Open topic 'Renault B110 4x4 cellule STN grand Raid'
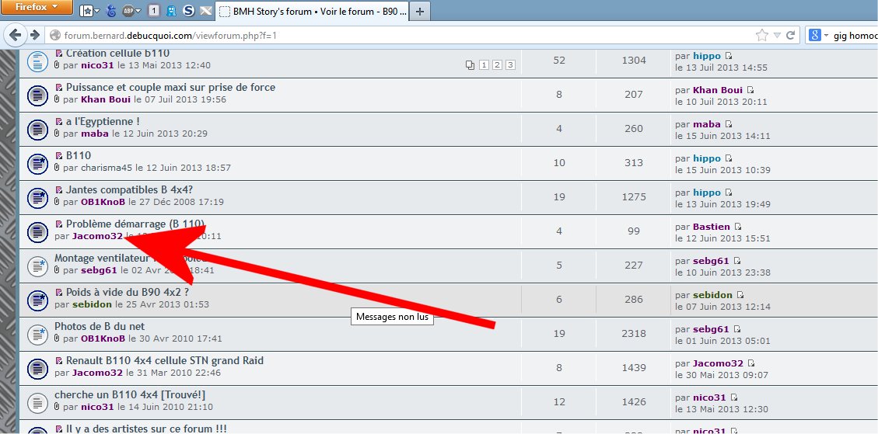 164,361
